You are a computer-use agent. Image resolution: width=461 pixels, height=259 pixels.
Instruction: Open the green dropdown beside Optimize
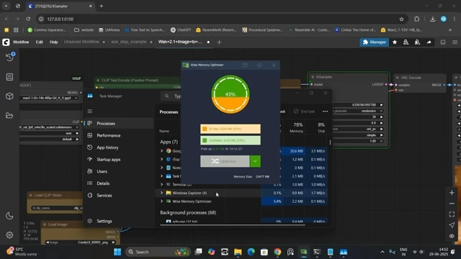[255, 161]
